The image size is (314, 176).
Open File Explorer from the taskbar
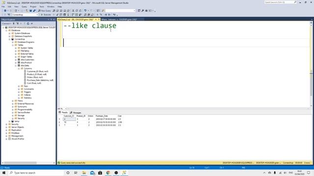pyautogui.click(x=84, y=173)
